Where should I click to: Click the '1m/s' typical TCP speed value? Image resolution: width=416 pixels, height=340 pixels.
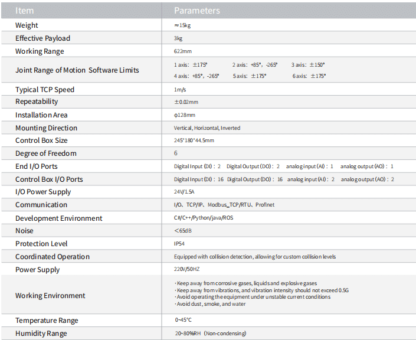(179, 90)
